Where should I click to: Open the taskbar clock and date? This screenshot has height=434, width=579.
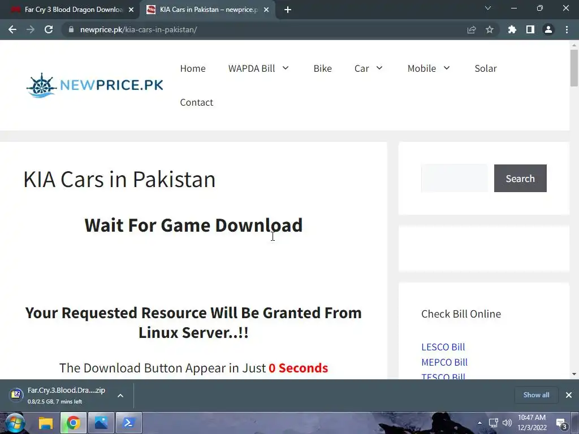[x=532, y=423]
